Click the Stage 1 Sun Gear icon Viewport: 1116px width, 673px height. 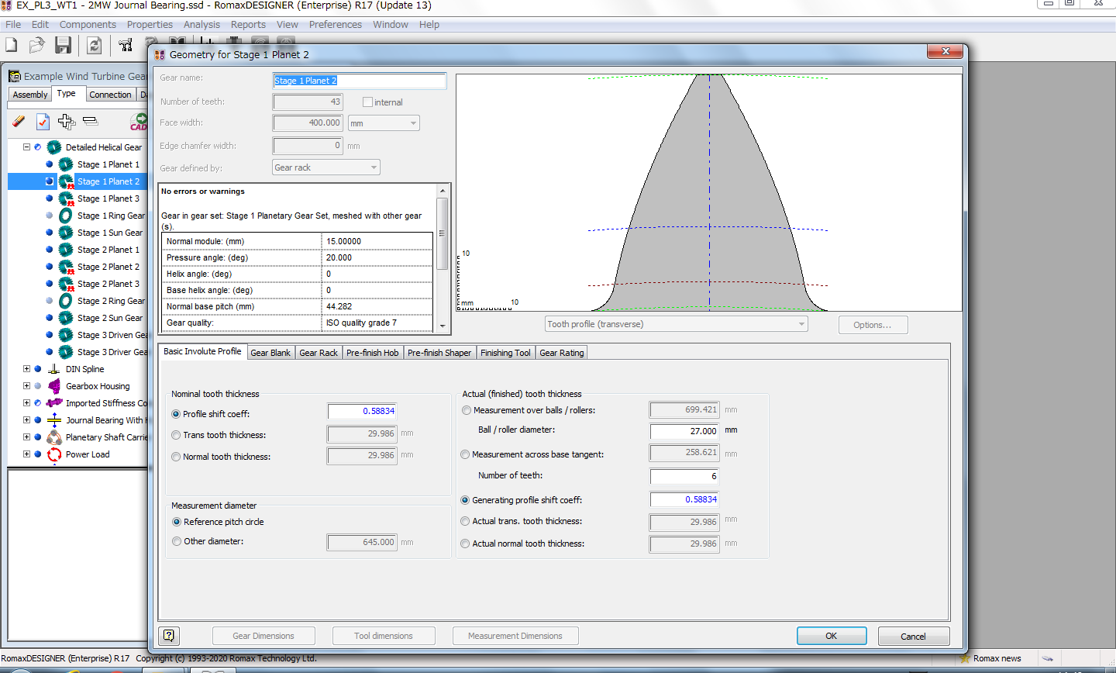(x=66, y=233)
